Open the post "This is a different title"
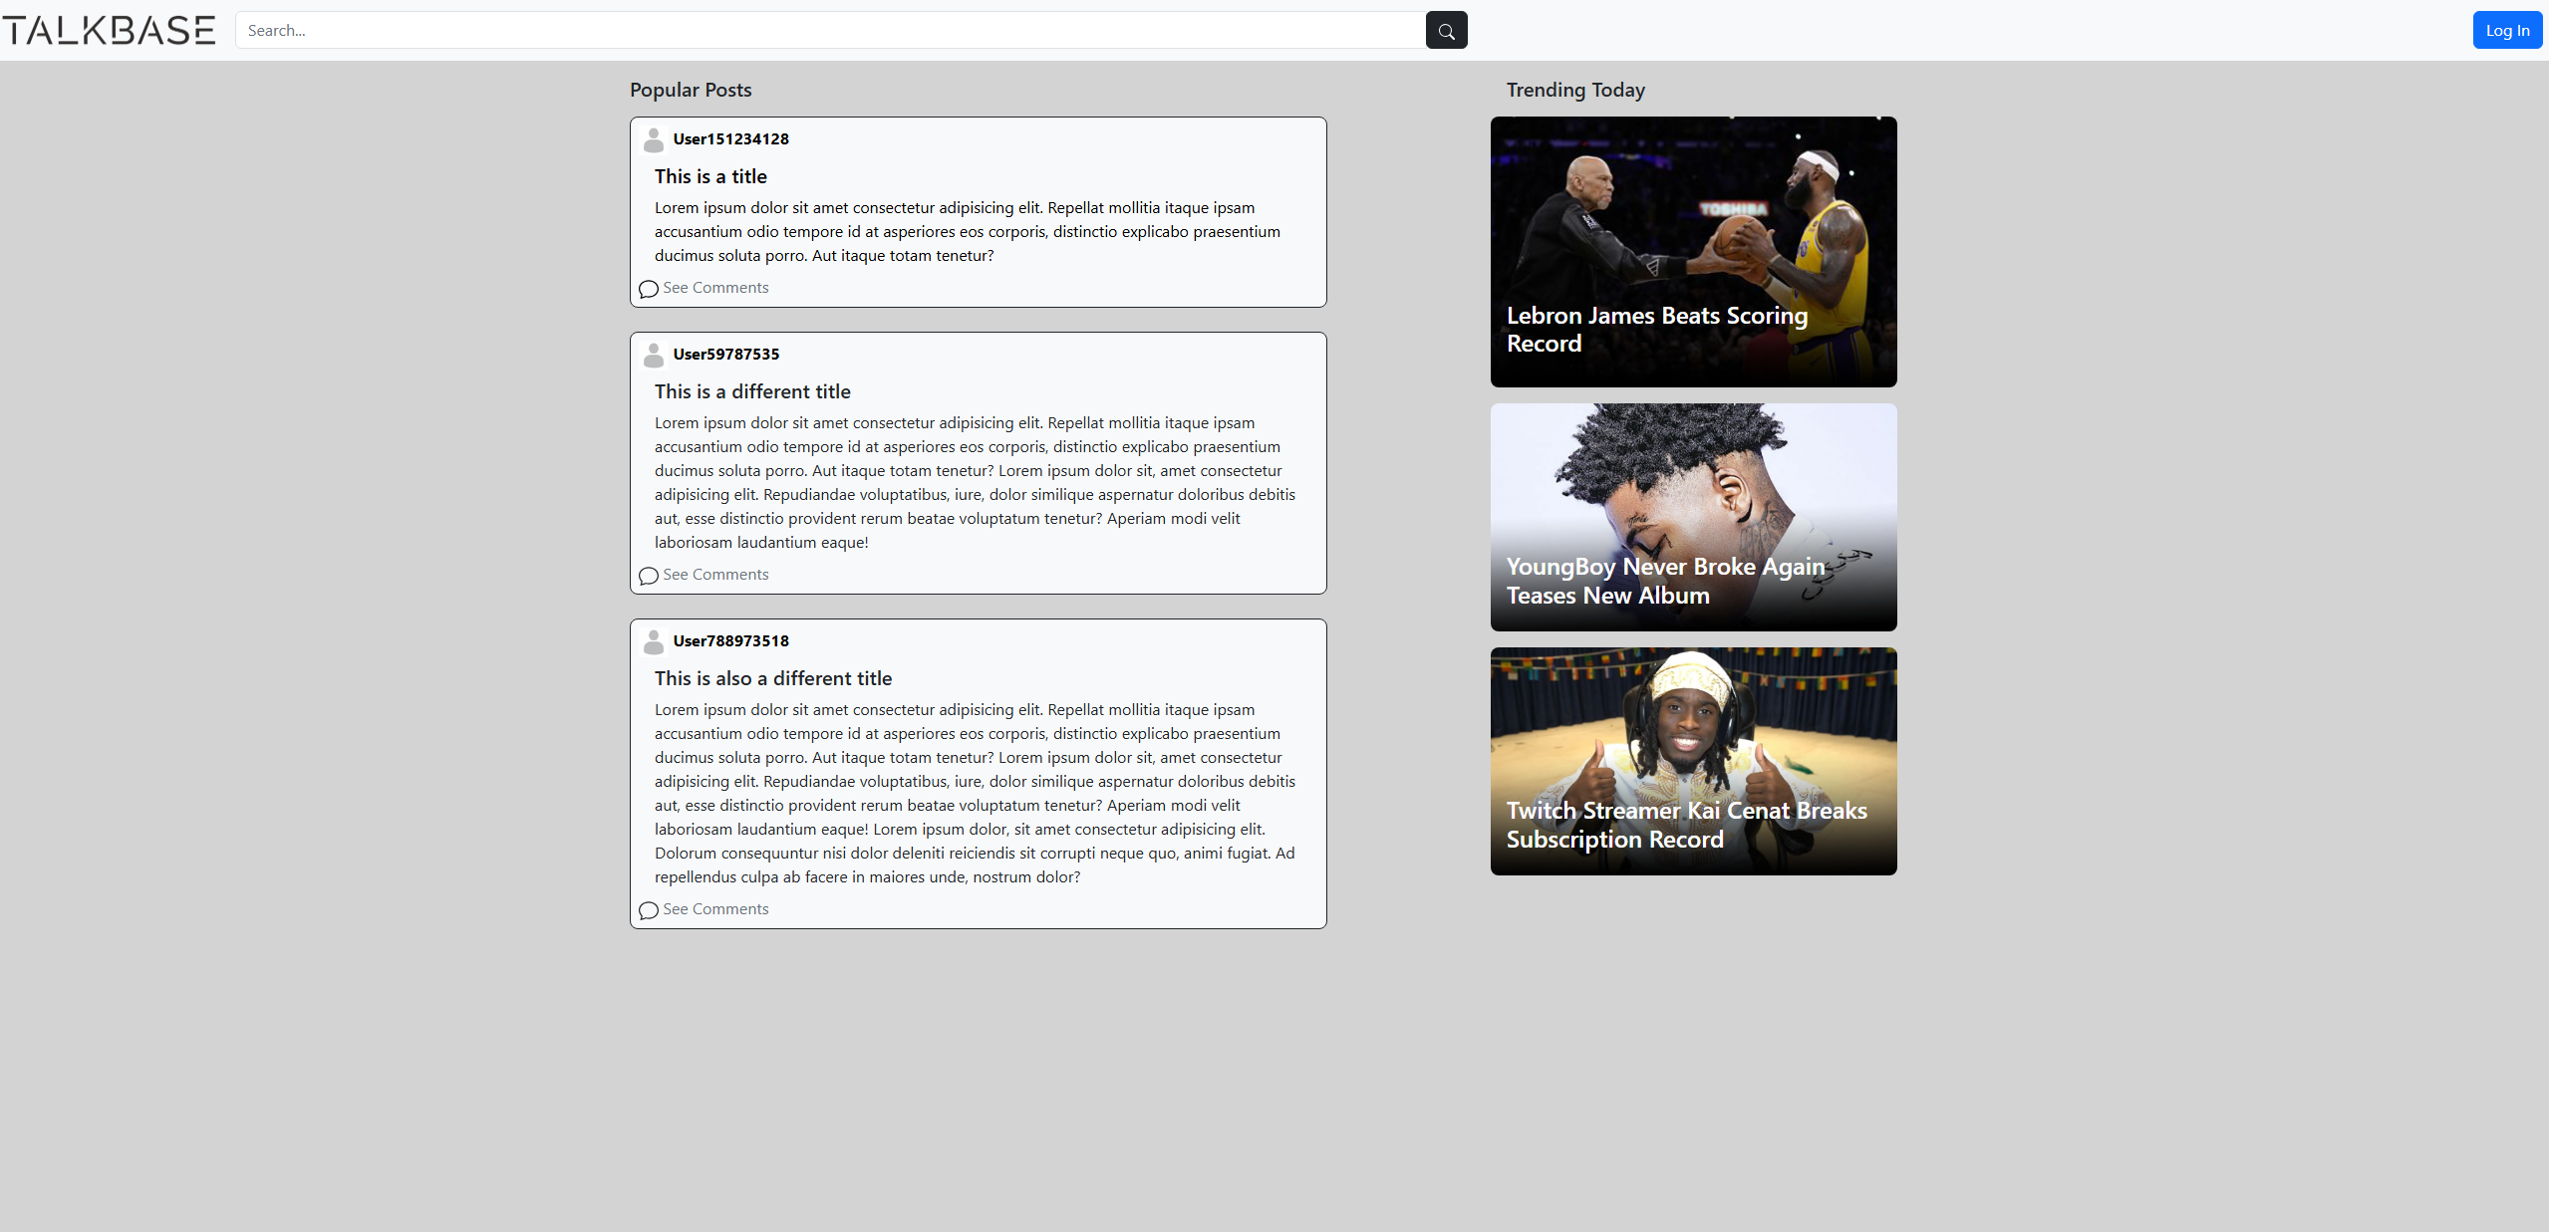 point(752,391)
